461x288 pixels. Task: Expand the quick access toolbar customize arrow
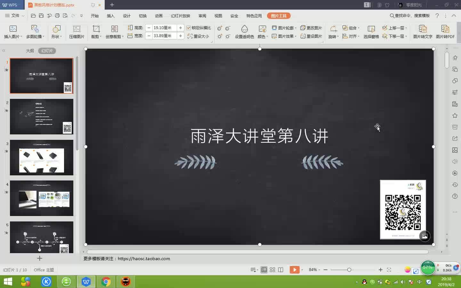81,16
